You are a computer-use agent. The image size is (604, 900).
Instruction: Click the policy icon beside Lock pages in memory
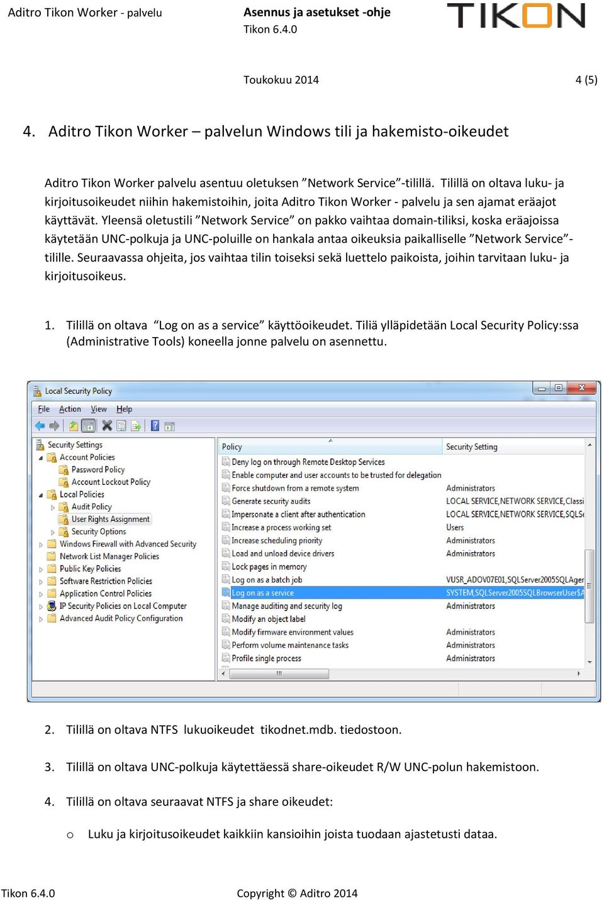[226, 567]
